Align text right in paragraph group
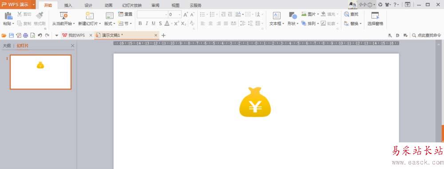The image size is (444, 169). pos(218,24)
